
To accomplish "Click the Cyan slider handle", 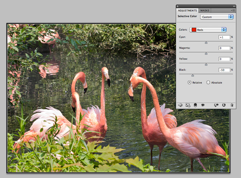I will (206, 43).
